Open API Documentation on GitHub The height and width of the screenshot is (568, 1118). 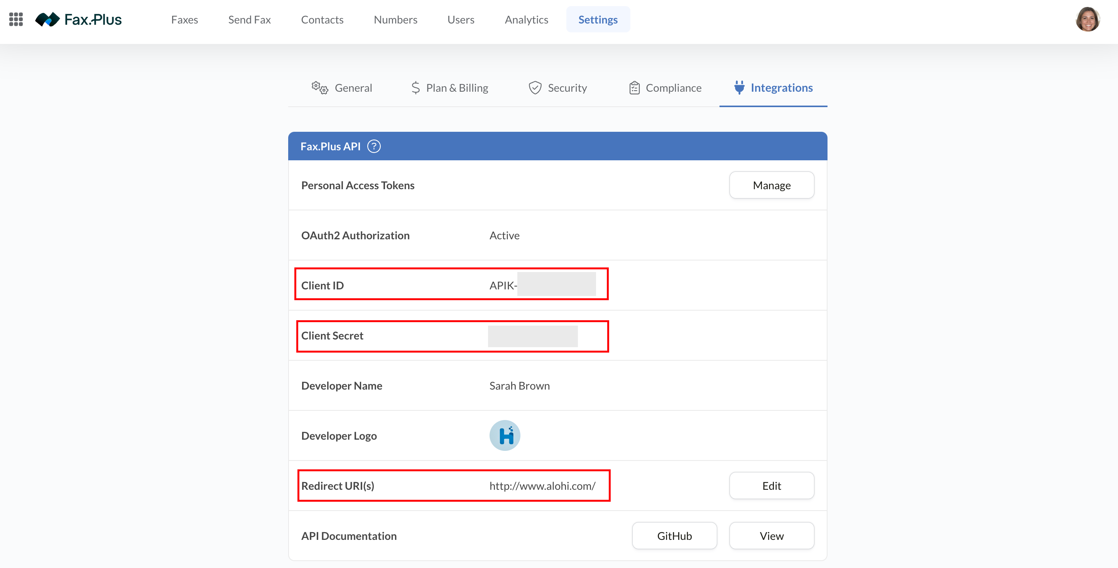click(674, 536)
